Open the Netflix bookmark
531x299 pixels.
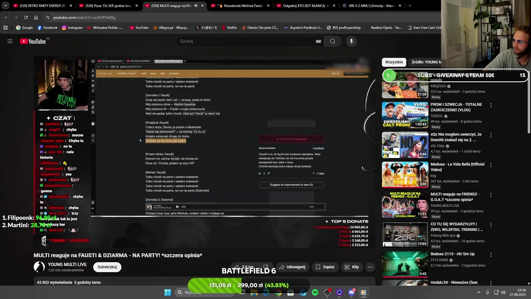229,28
